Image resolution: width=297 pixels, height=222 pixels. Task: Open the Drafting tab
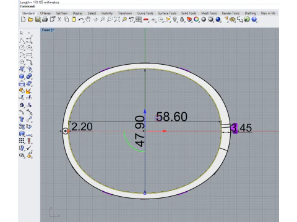tap(251, 13)
